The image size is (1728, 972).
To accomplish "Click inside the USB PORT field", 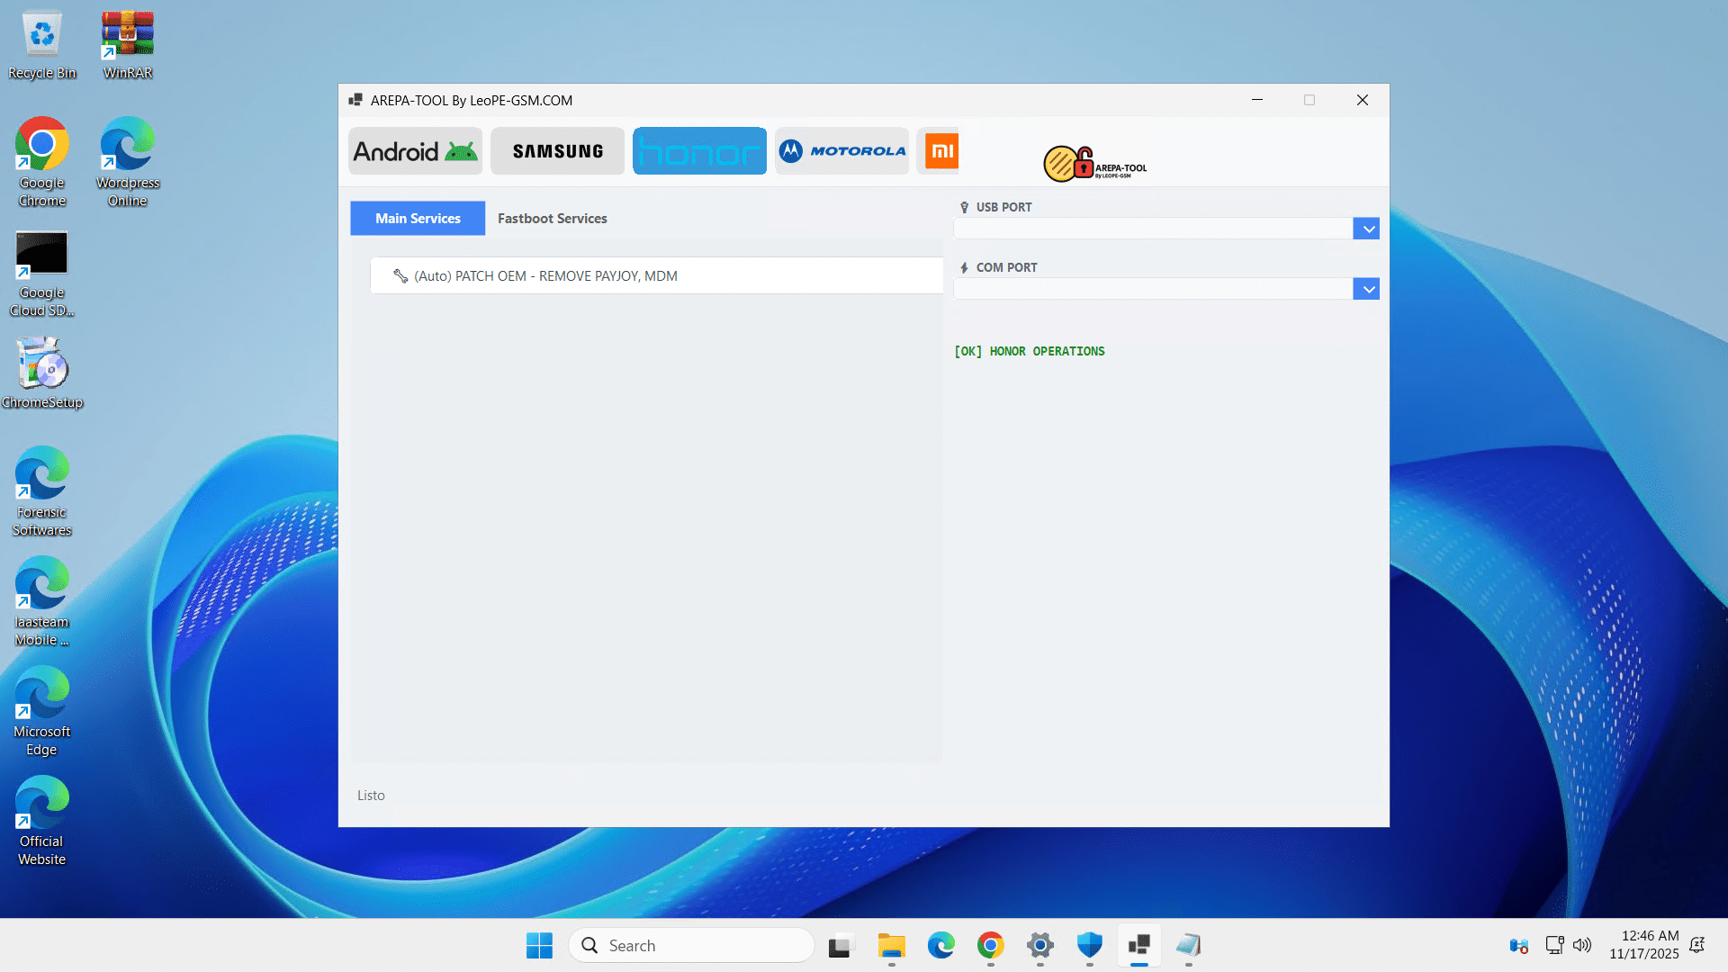I will coord(1152,229).
